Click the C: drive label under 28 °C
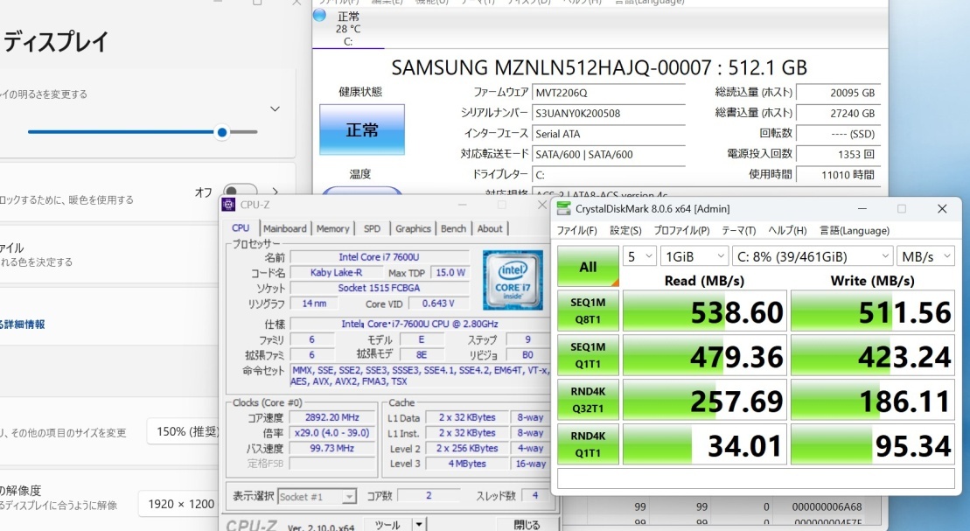The height and width of the screenshot is (531, 970). click(348, 41)
